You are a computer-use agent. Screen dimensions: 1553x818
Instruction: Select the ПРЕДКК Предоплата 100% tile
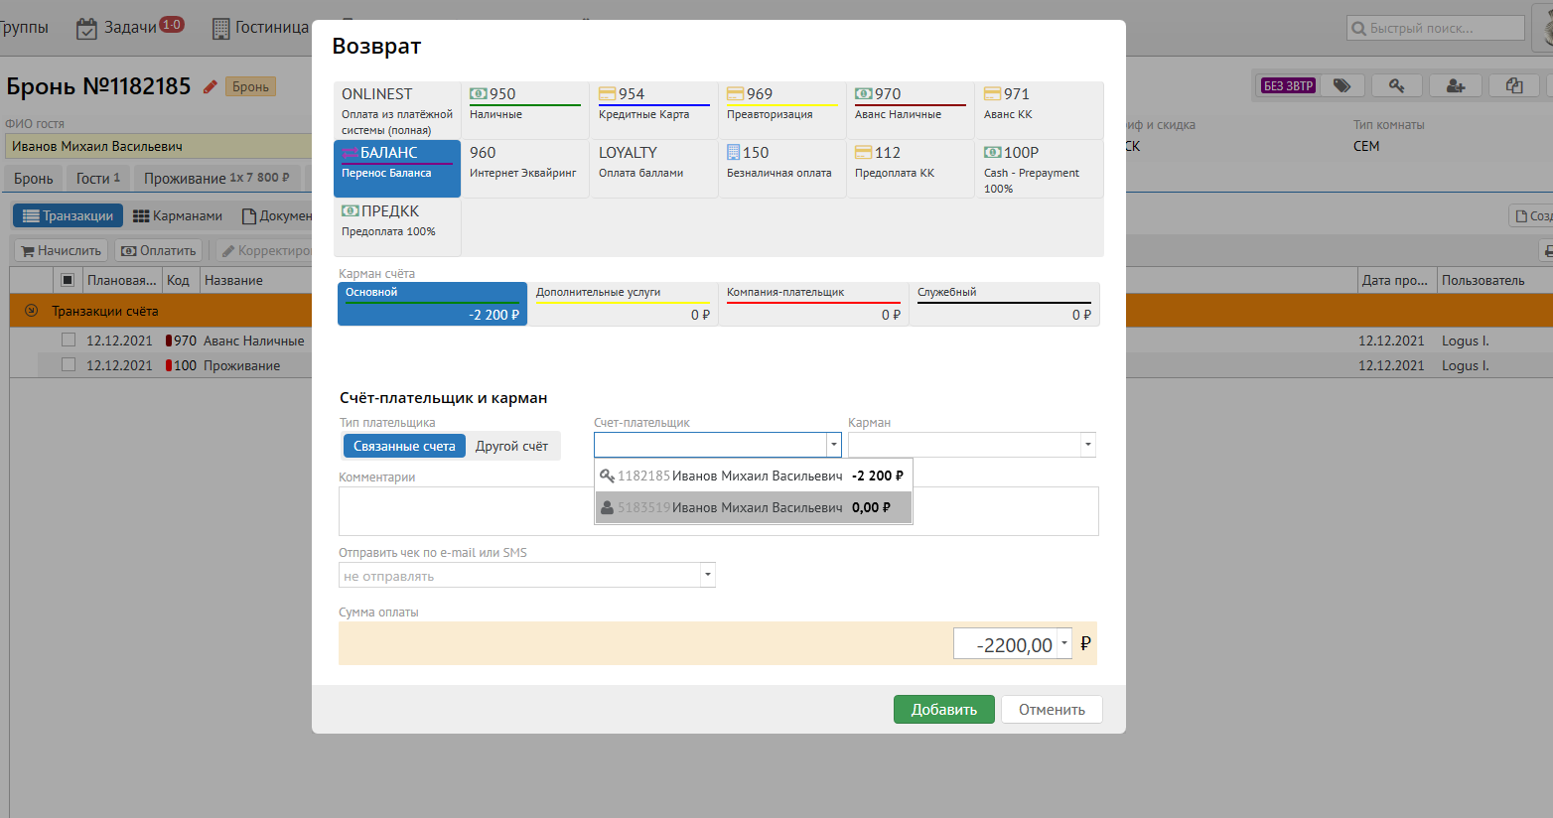tap(397, 227)
